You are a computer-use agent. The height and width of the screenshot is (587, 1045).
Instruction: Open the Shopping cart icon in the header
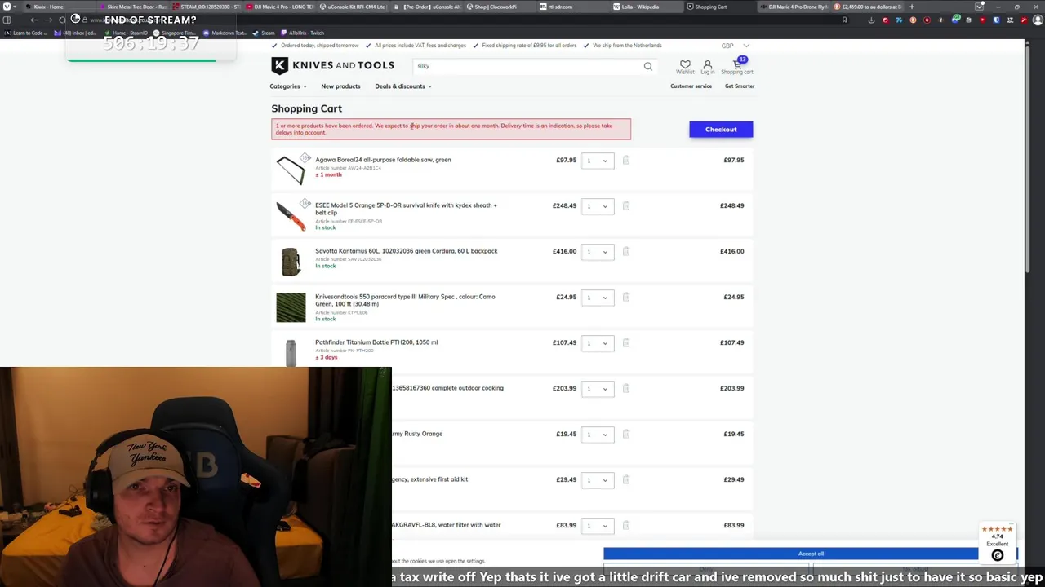737,65
